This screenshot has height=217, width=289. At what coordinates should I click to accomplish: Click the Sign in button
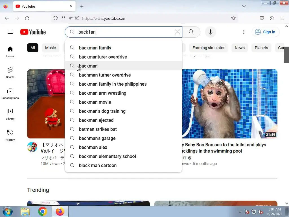[266, 32]
